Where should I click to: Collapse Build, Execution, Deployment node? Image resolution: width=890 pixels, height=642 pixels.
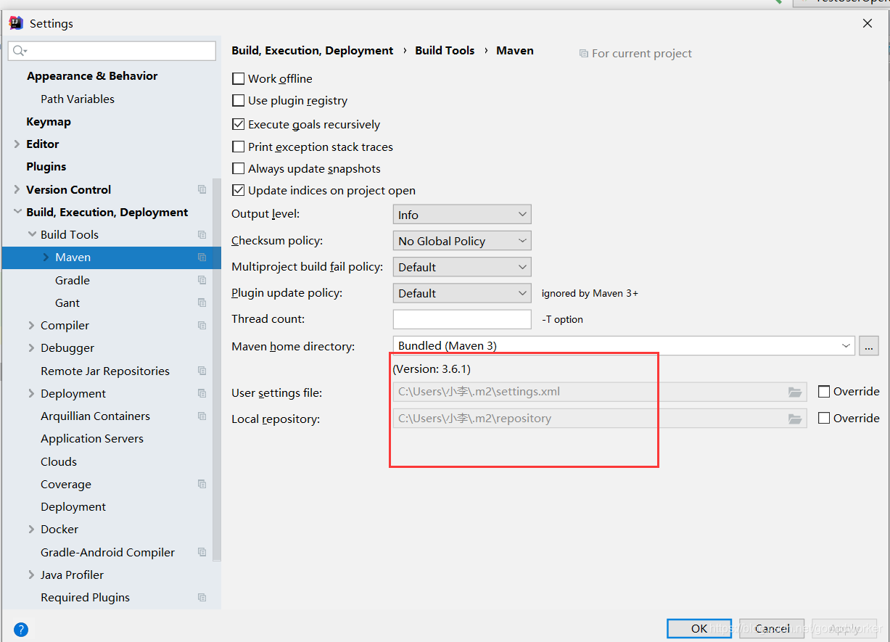(17, 212)
